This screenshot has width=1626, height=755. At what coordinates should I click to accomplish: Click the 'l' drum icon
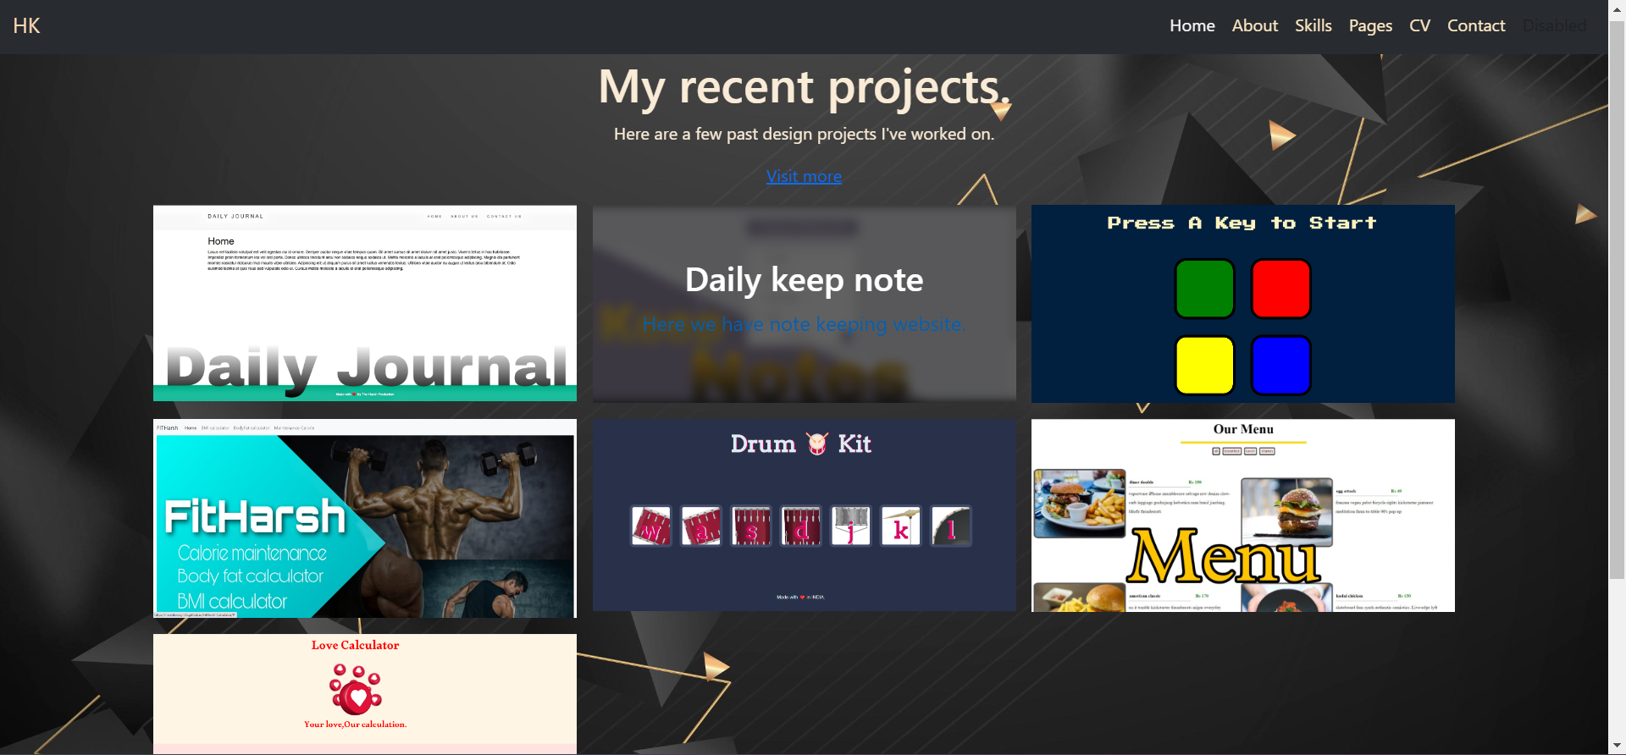click(x=951, y=526)
